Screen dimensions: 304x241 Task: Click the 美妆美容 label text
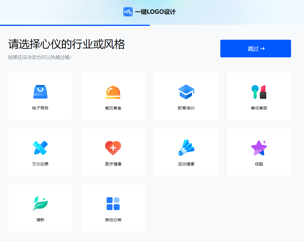(259, 108)
